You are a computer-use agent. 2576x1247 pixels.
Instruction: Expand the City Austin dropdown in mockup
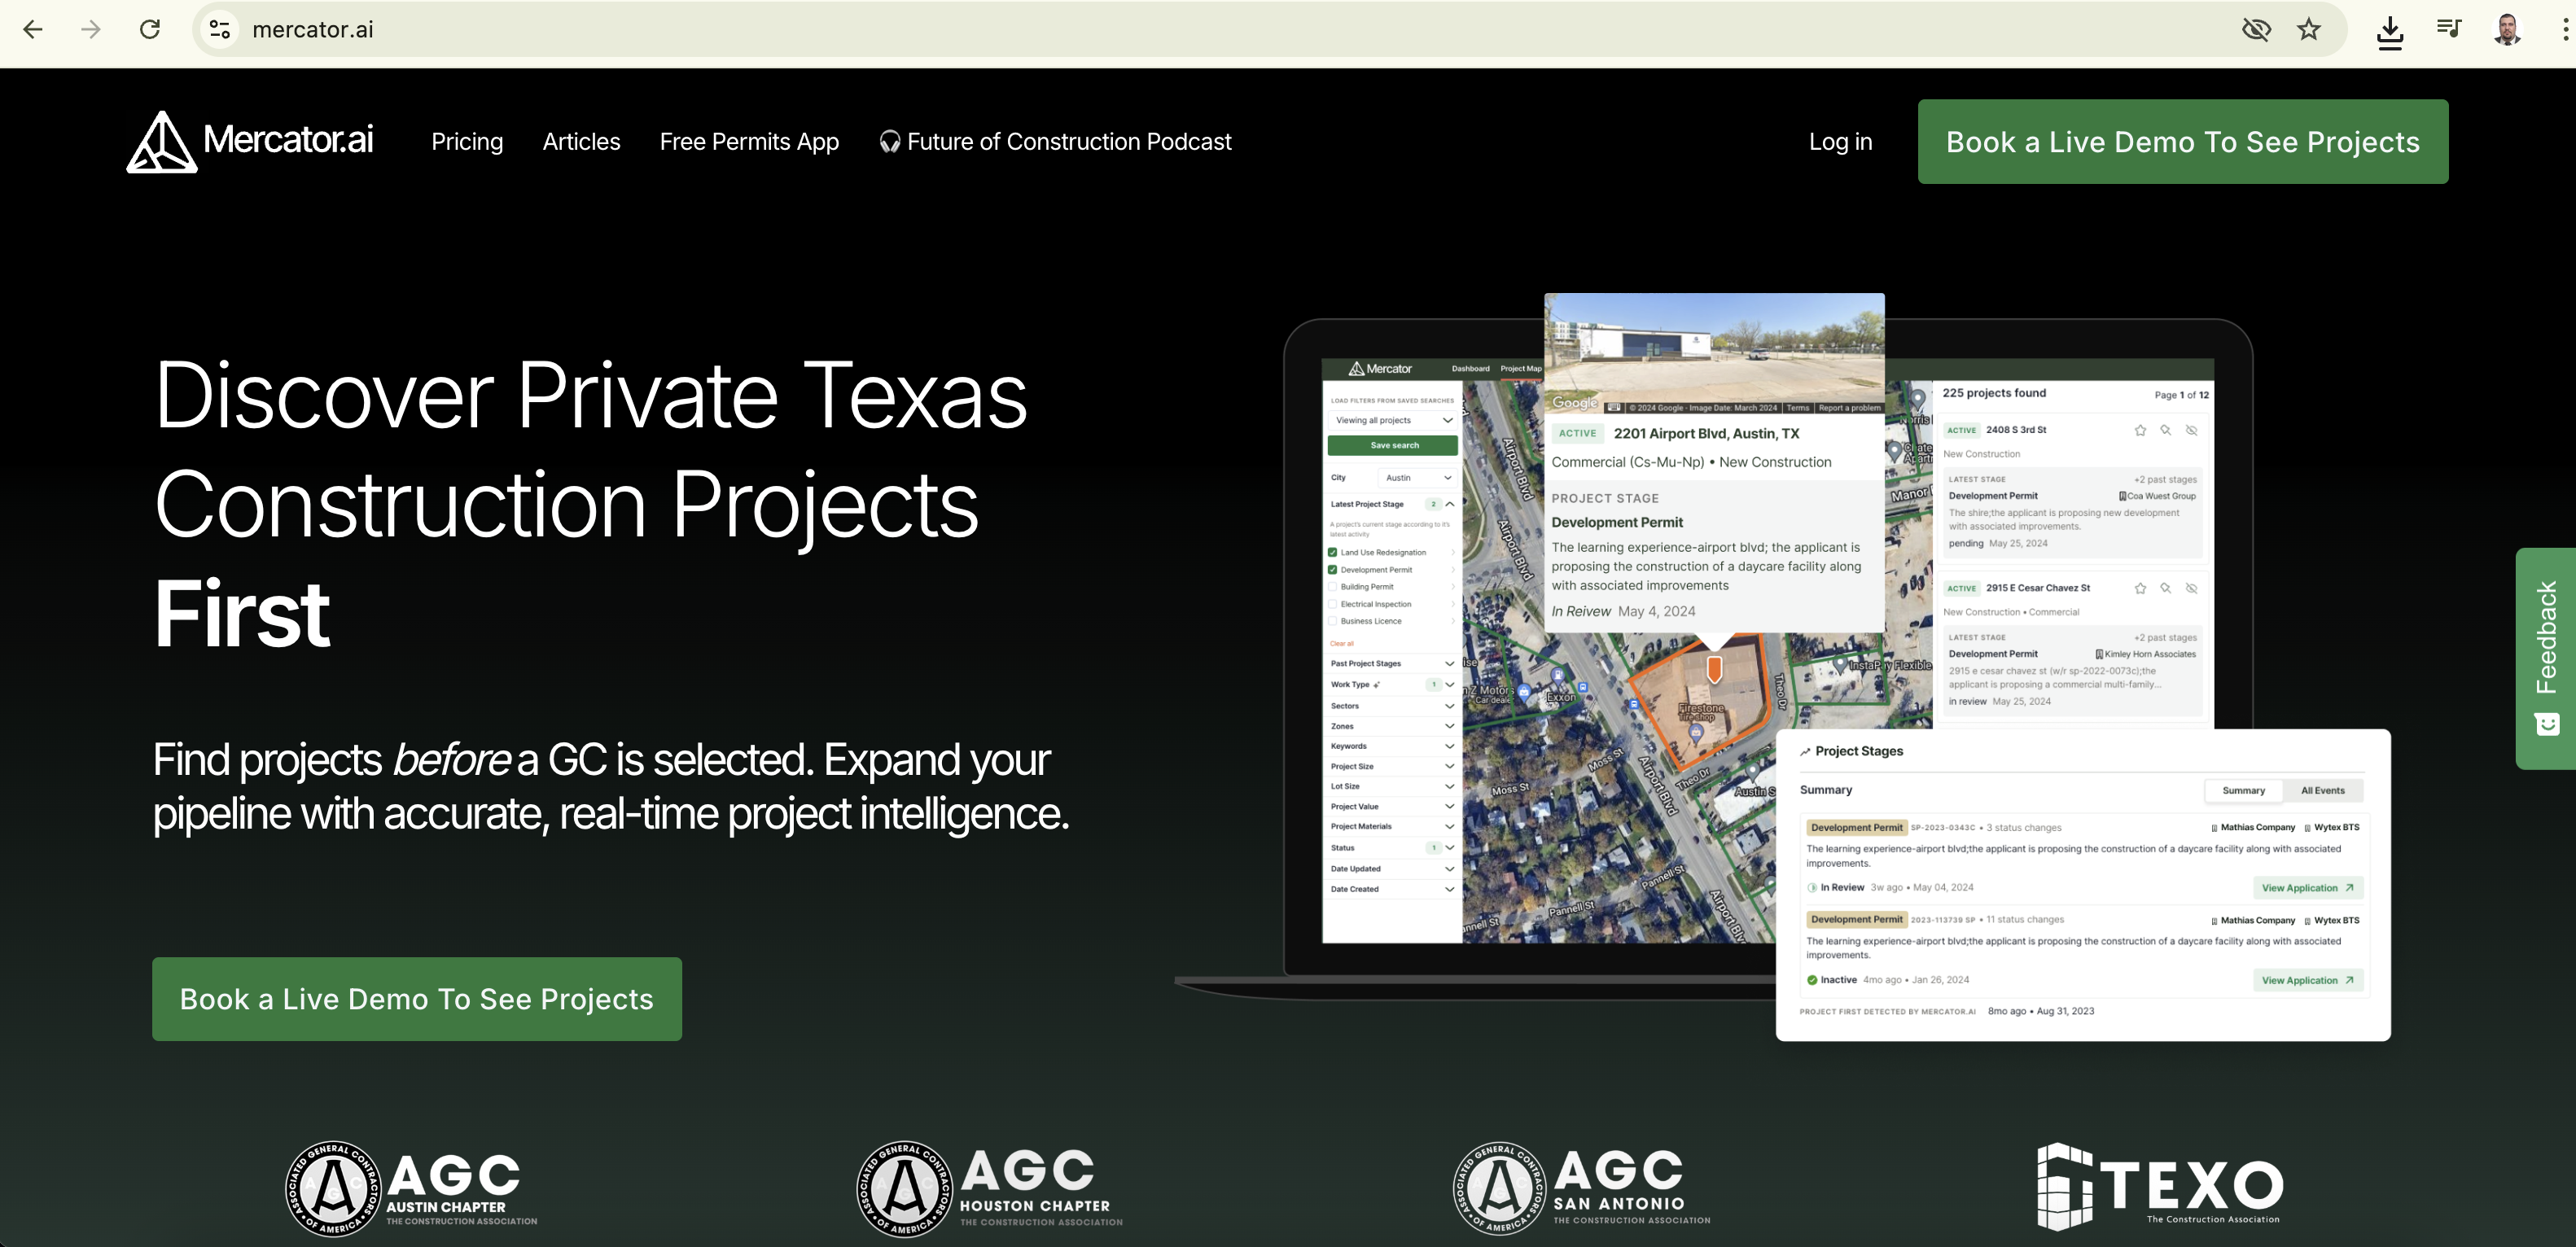[x=1418, y=478]
